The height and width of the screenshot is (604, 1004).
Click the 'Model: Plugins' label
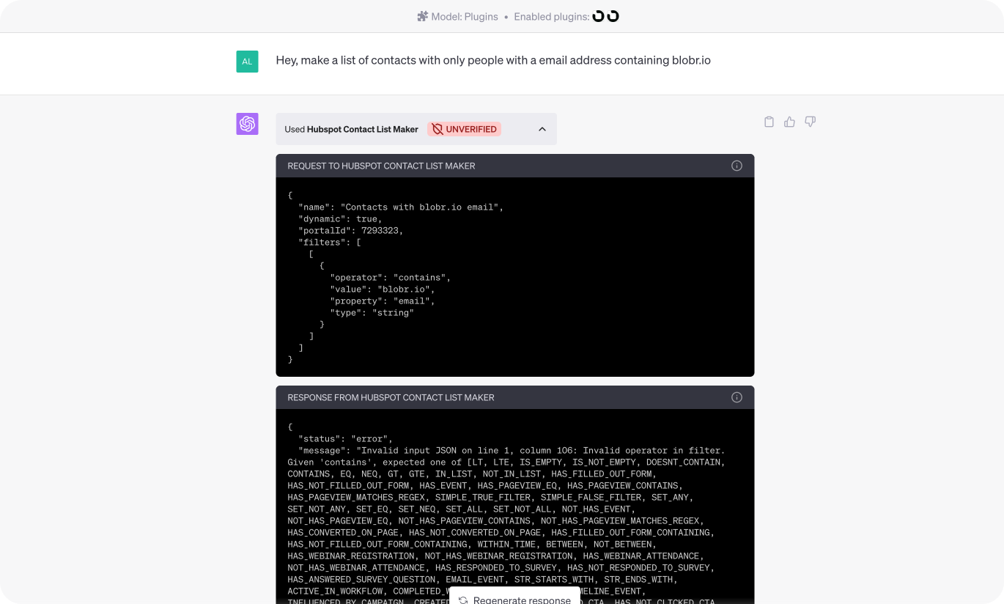pos(465,17)
